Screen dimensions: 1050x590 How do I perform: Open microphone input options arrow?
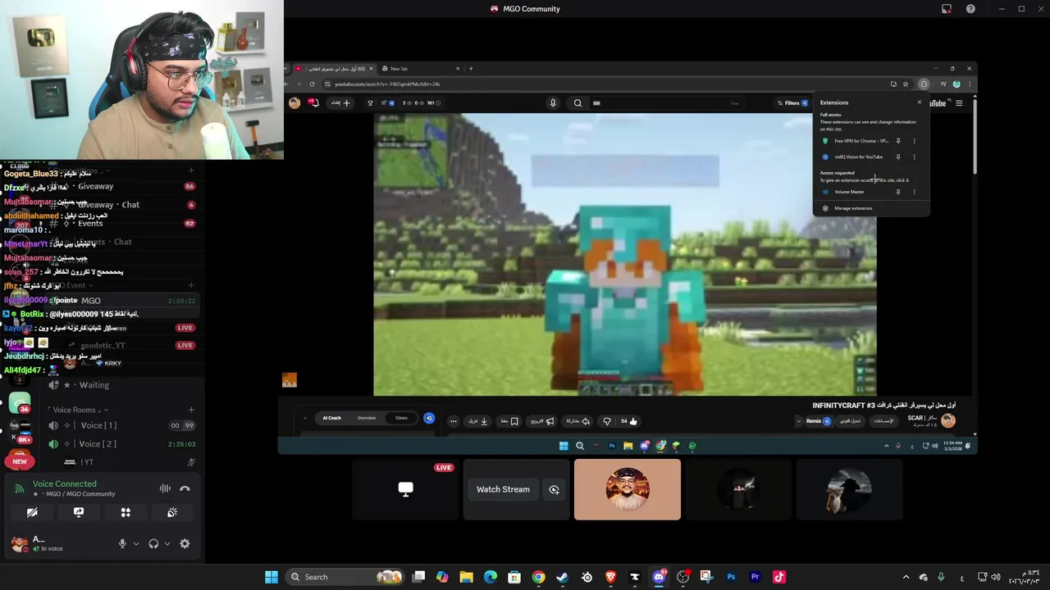(136, 543)
